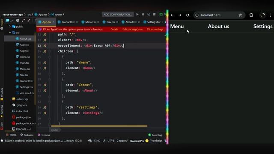This screenshot has width=274, height=154.
Task: Click the browser forward arrow
Action: (180, 15)
